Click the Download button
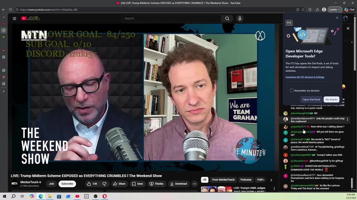 (x=178, y=184)
